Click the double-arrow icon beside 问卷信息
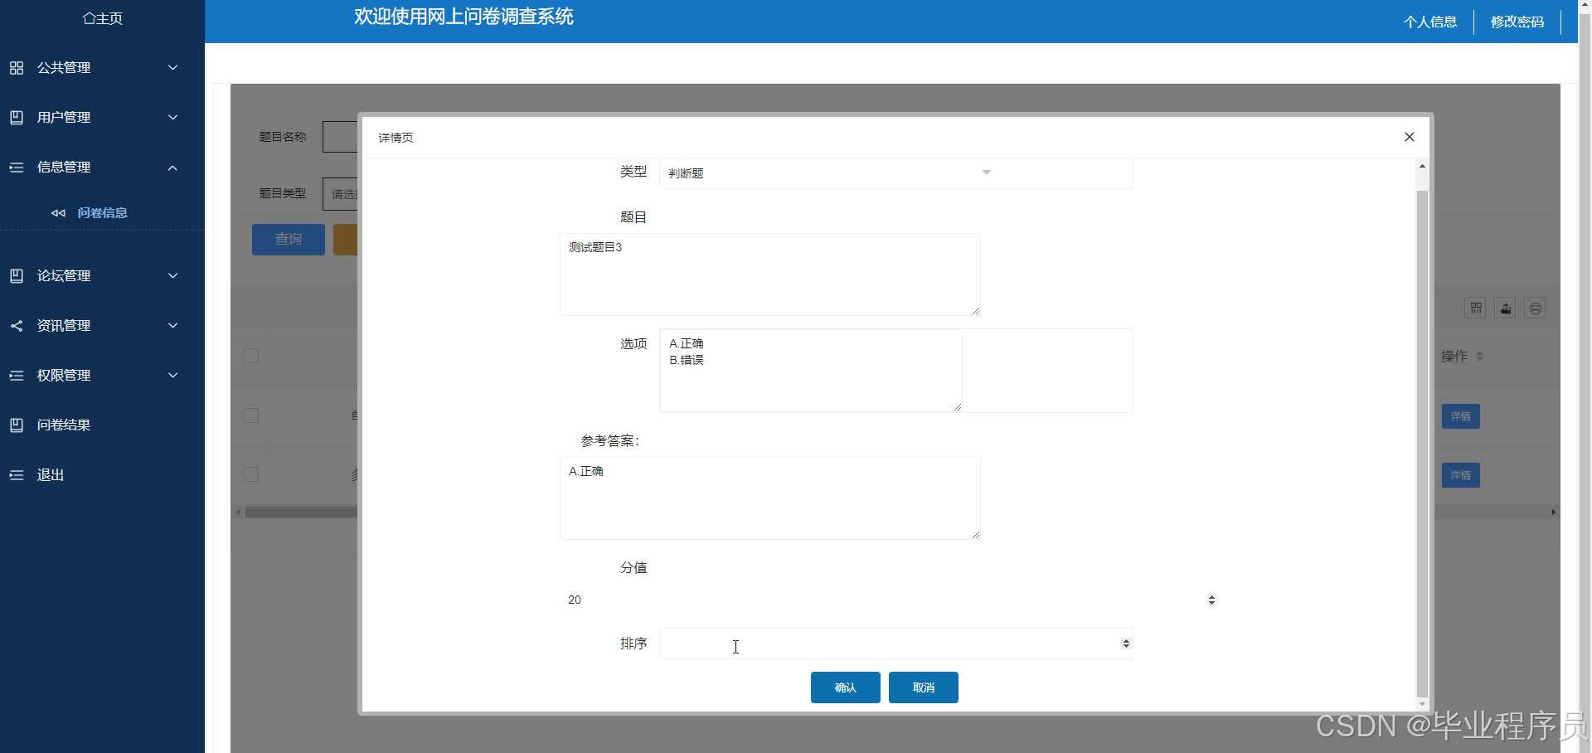This screenshot has height=753, width=1592. click(58, 213)
